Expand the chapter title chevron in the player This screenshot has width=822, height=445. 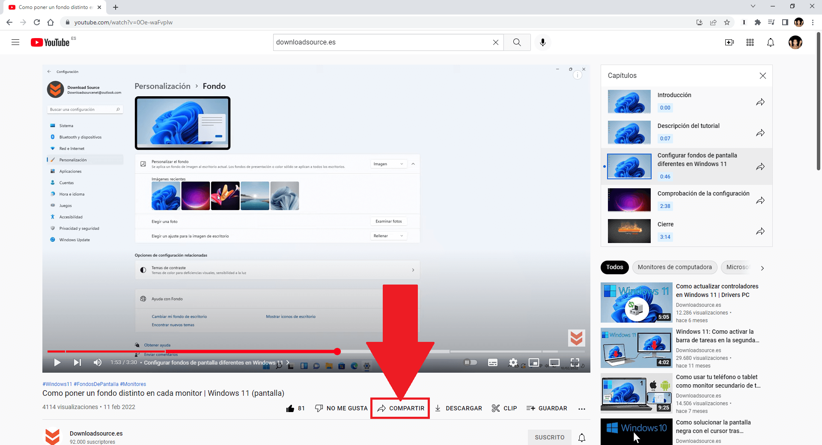(288, 362)
